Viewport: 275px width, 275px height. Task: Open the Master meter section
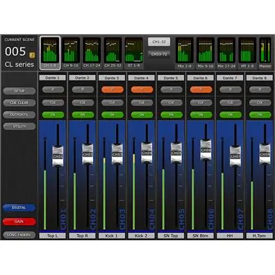(x=265, y=53)
